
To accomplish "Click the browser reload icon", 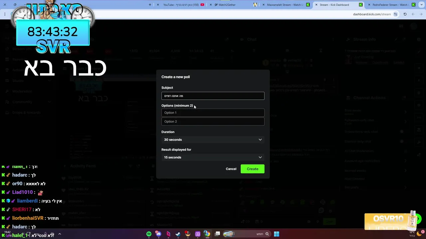I will click(x=405, y=14).
